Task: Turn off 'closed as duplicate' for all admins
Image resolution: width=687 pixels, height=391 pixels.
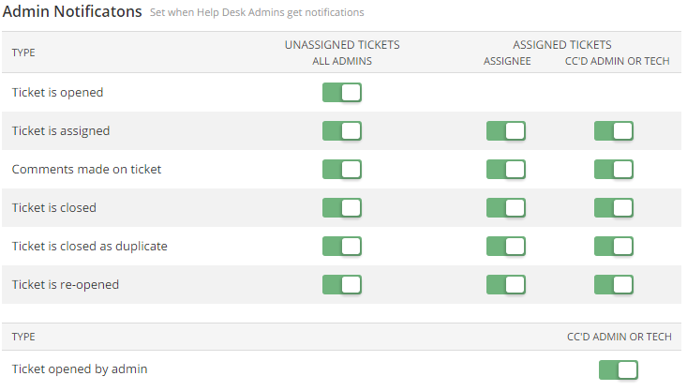Action: pyautogui.click(x=341, y=246)
